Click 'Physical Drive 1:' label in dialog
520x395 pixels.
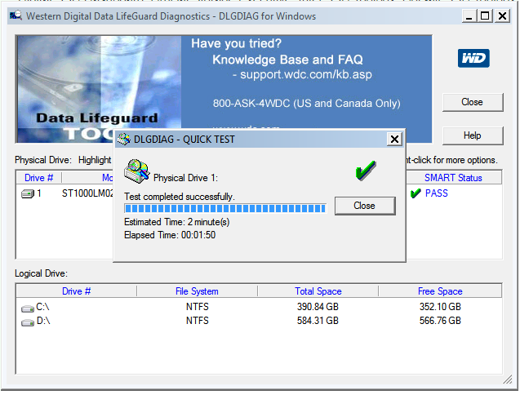click(x=185, y=178)
